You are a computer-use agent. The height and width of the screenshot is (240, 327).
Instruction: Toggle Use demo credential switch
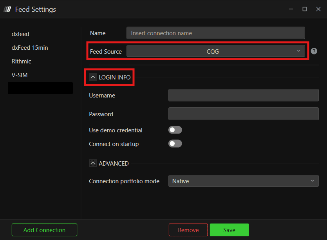tap(175, 130)
